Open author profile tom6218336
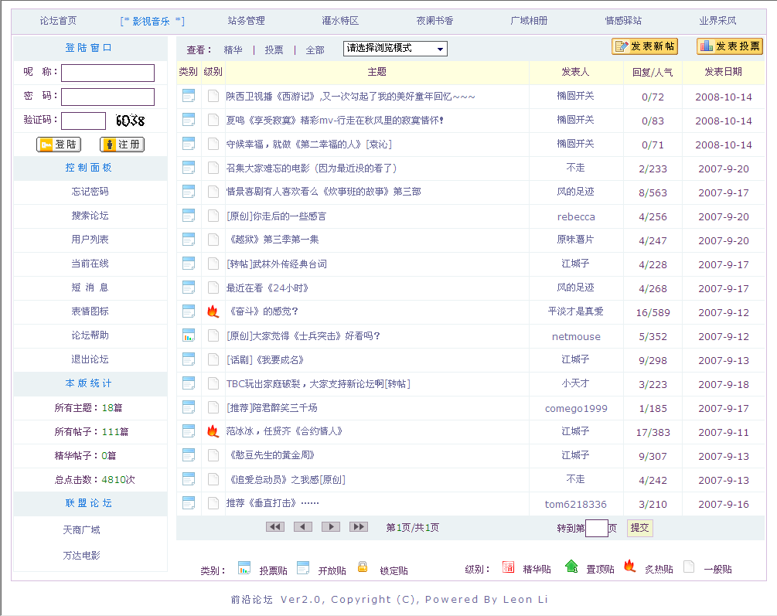Screen dimensions: 777x616 (576, 504)
